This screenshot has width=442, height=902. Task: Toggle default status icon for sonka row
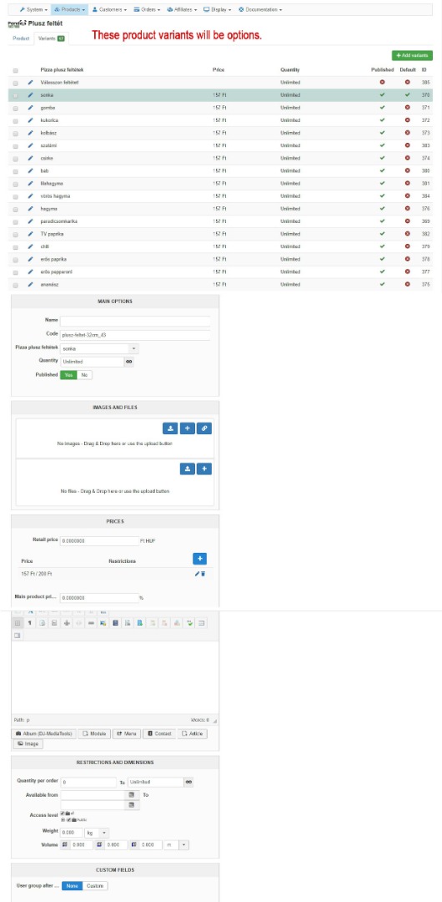407,95
